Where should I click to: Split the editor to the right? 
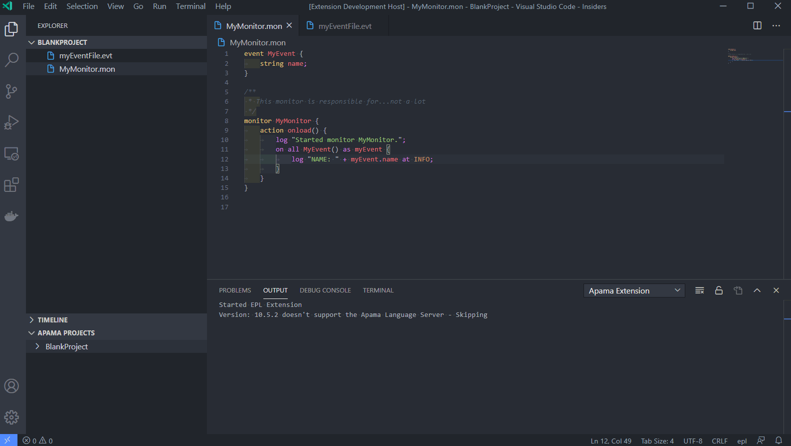757,26
